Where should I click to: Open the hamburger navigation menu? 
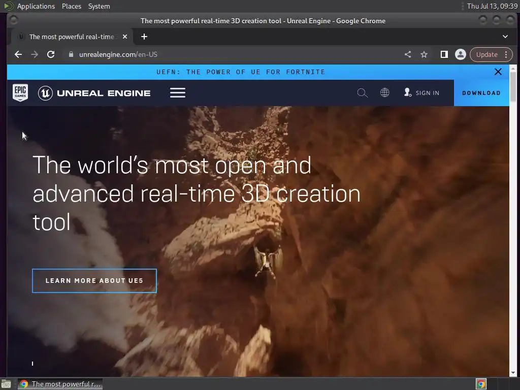click(177, 92)
